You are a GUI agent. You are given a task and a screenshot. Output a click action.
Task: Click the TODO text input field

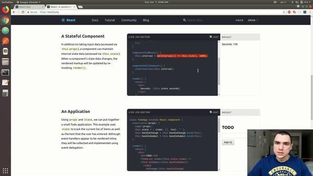click(x=235, y=136)
